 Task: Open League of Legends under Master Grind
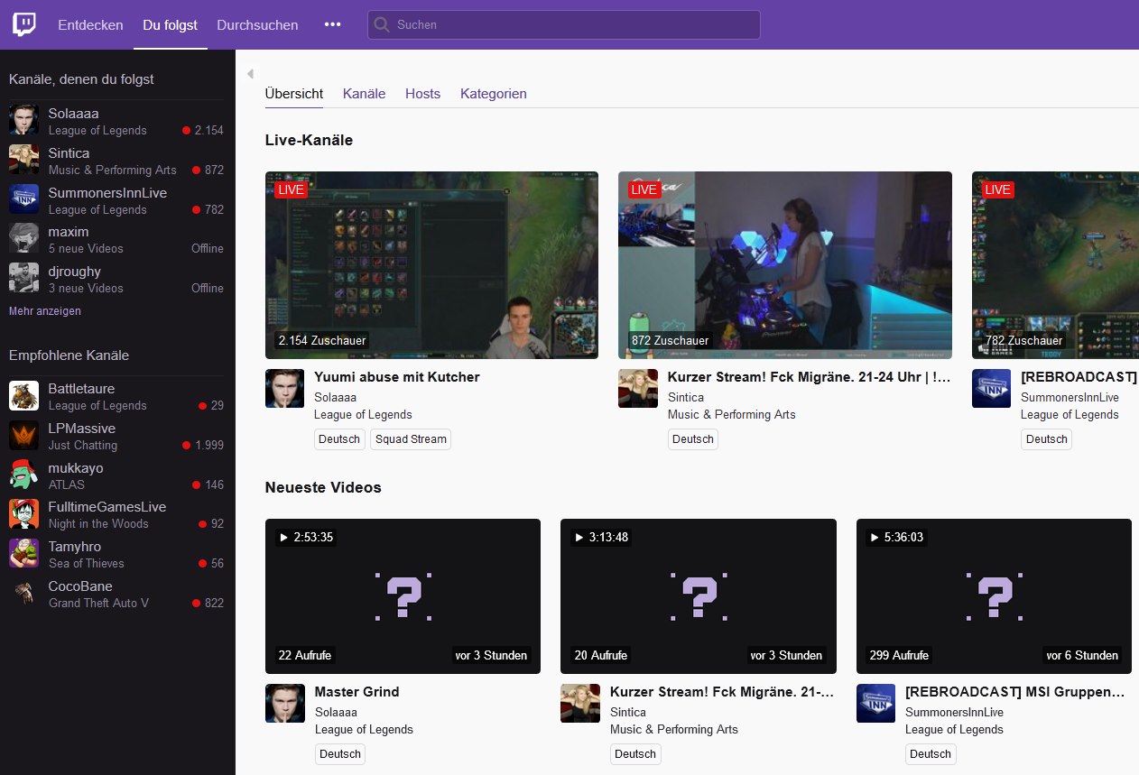coord(364,730)
